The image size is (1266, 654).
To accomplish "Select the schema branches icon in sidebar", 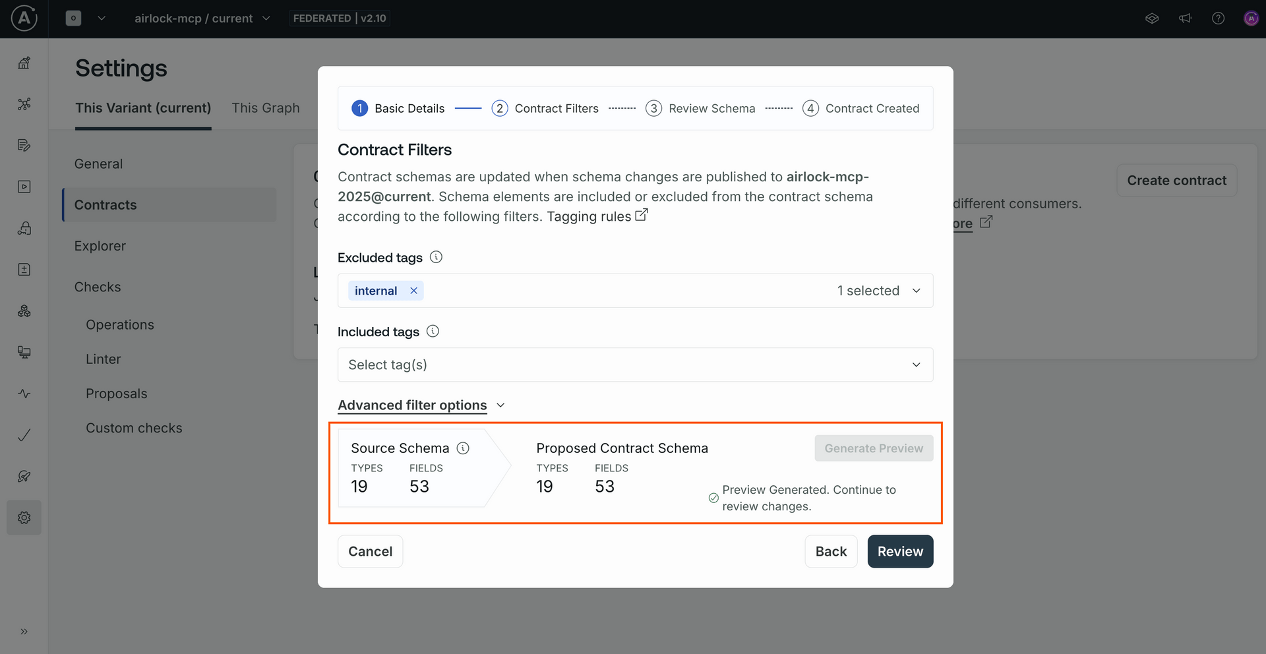I will point(24,104).
